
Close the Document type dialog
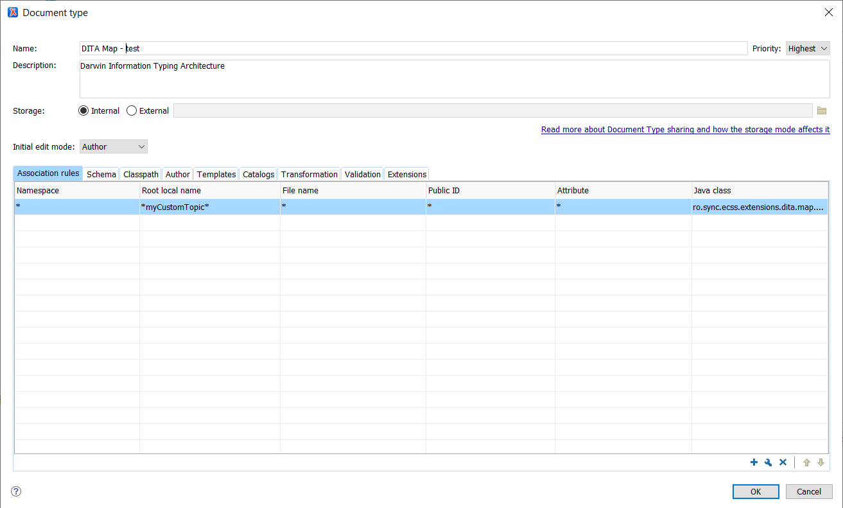coord(828,12)
